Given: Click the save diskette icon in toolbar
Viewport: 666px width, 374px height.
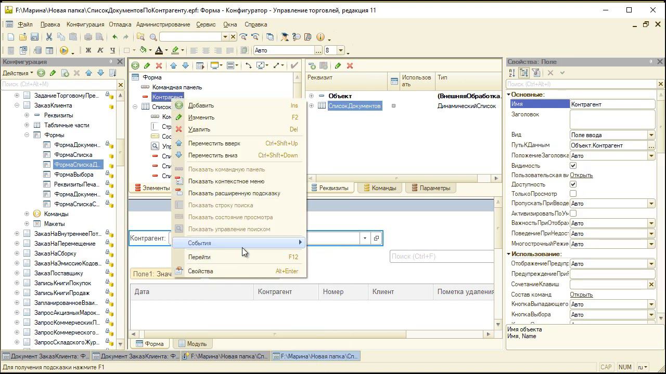Looking at the screenshot, I should tap(34, 37).
